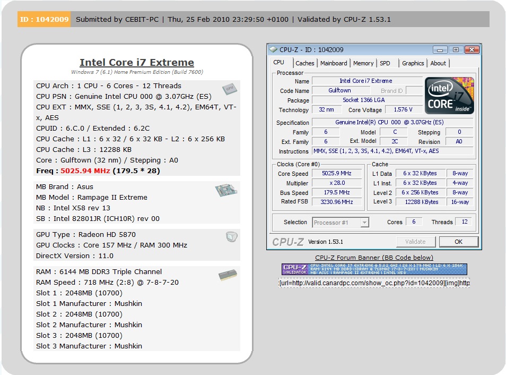Click the MB Model : Rampage II Extreme line
Image resolution: width=506 pixels, height=375 pixels.
[x=92, y=197]
